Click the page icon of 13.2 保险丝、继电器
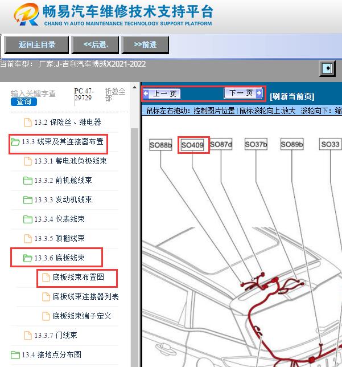 click(x=28, y=123)
